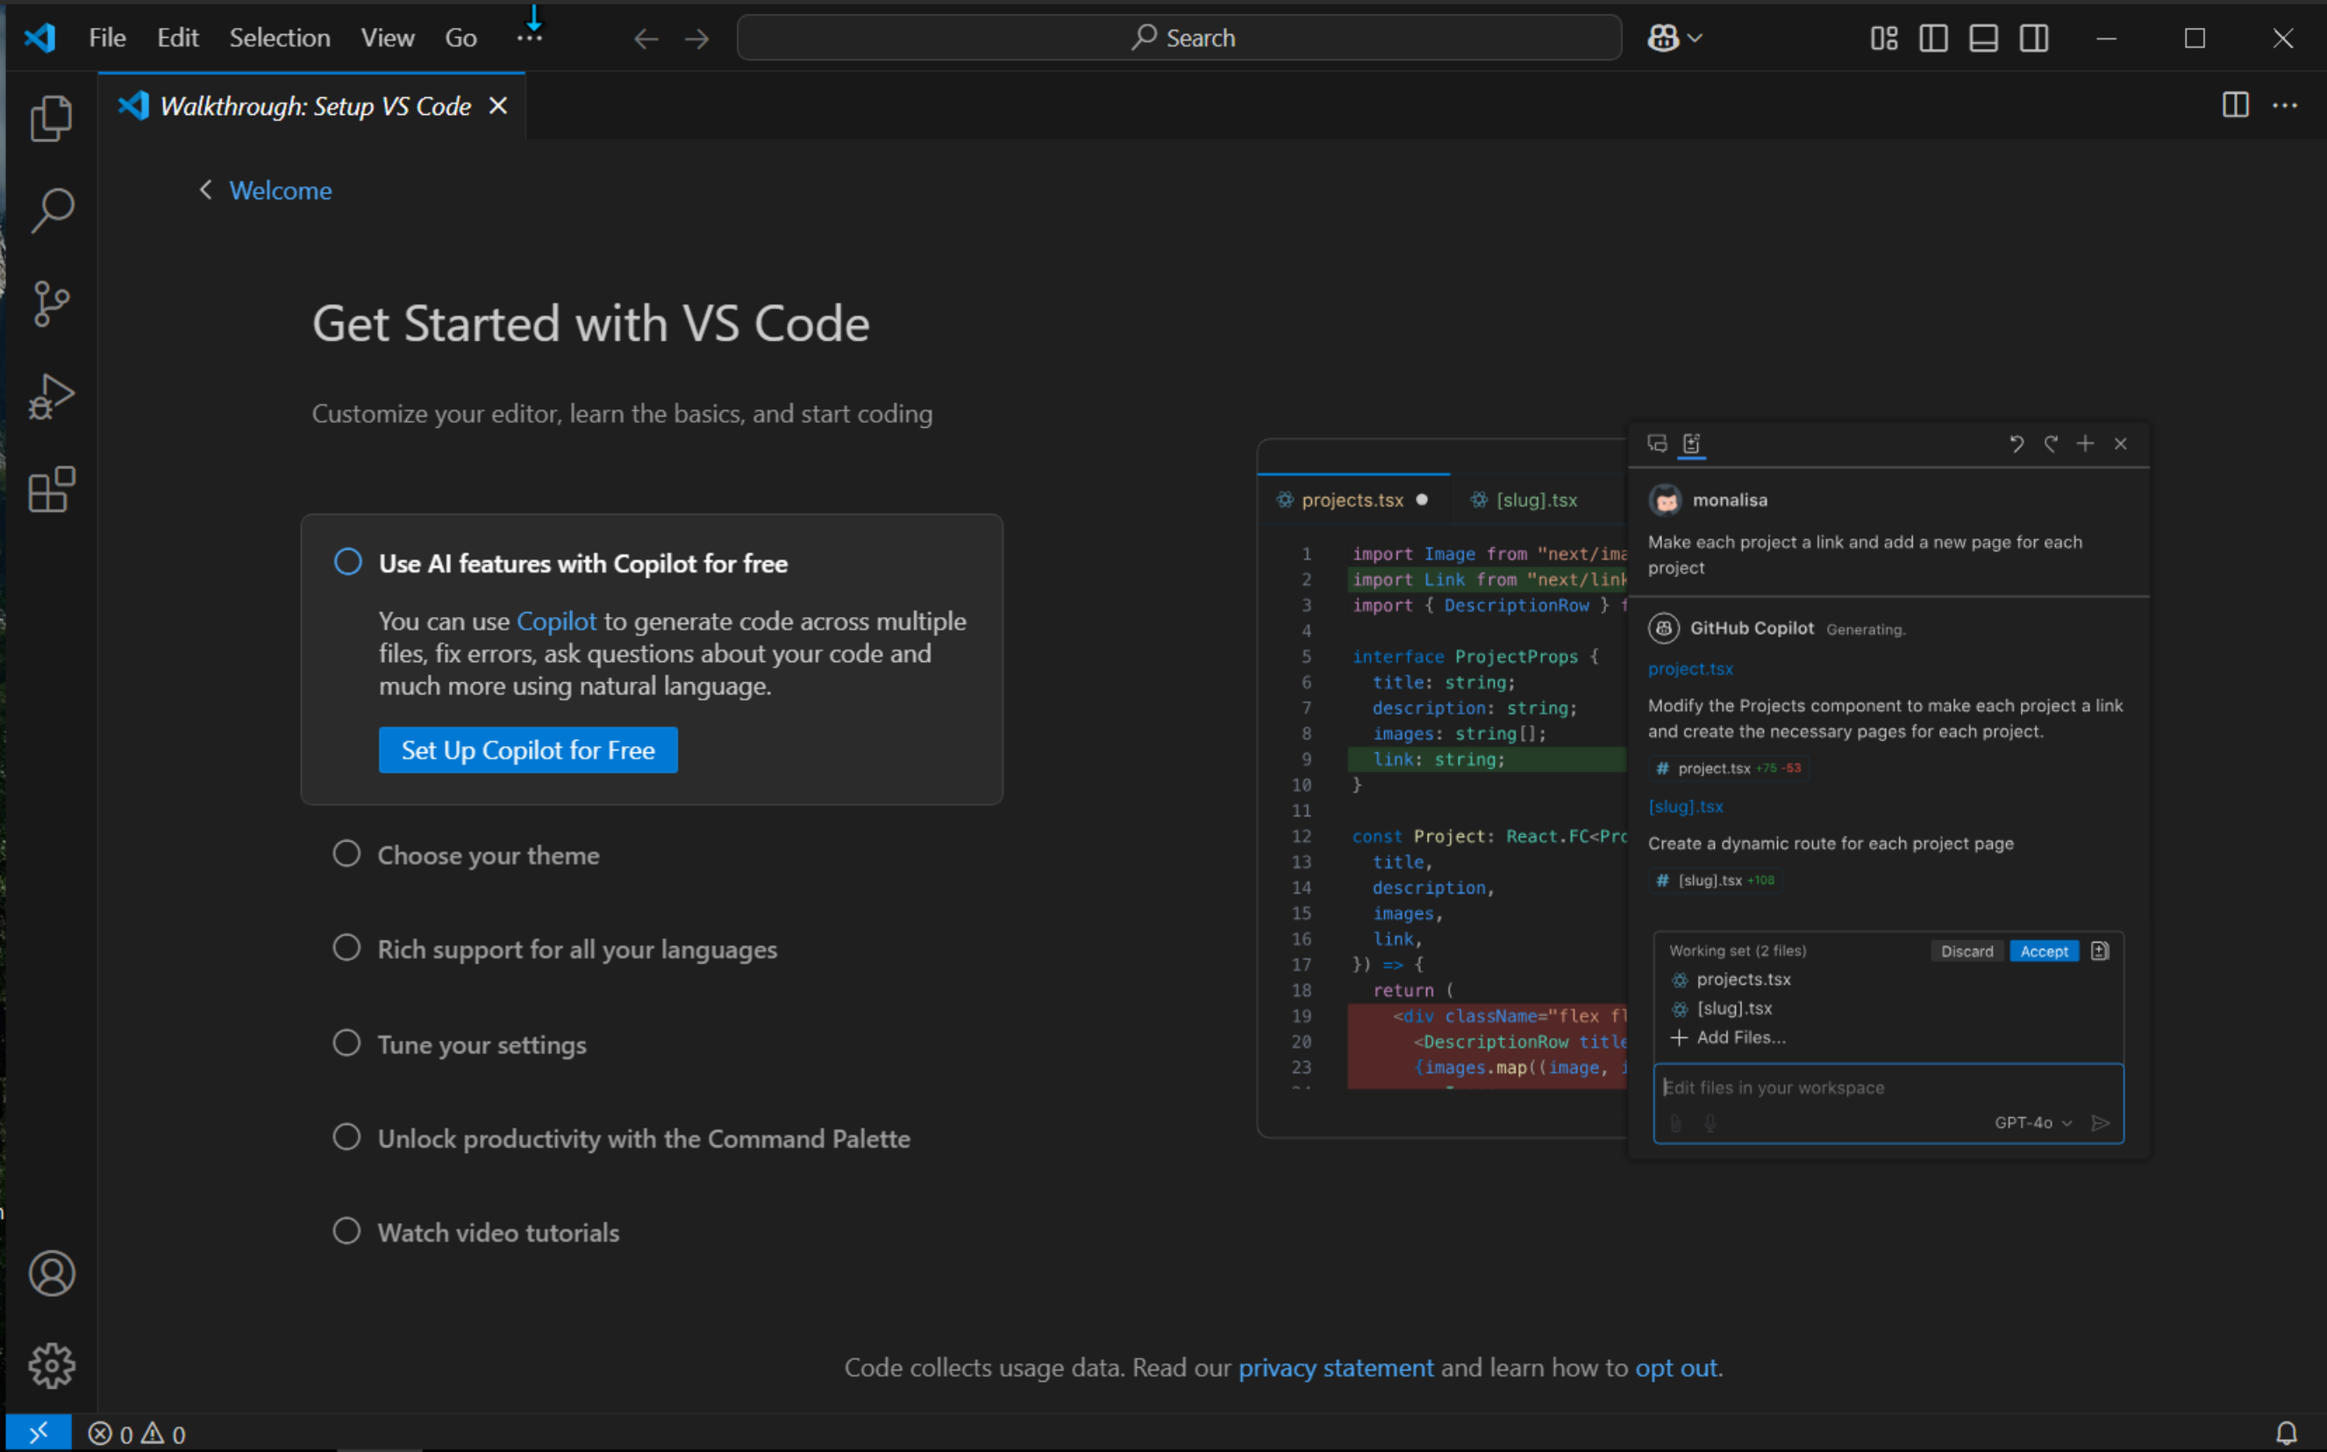The width and height of the screenshot is (2327, 1452).
Task: Open the Search view in activity bar
Action: pos(51,210)
